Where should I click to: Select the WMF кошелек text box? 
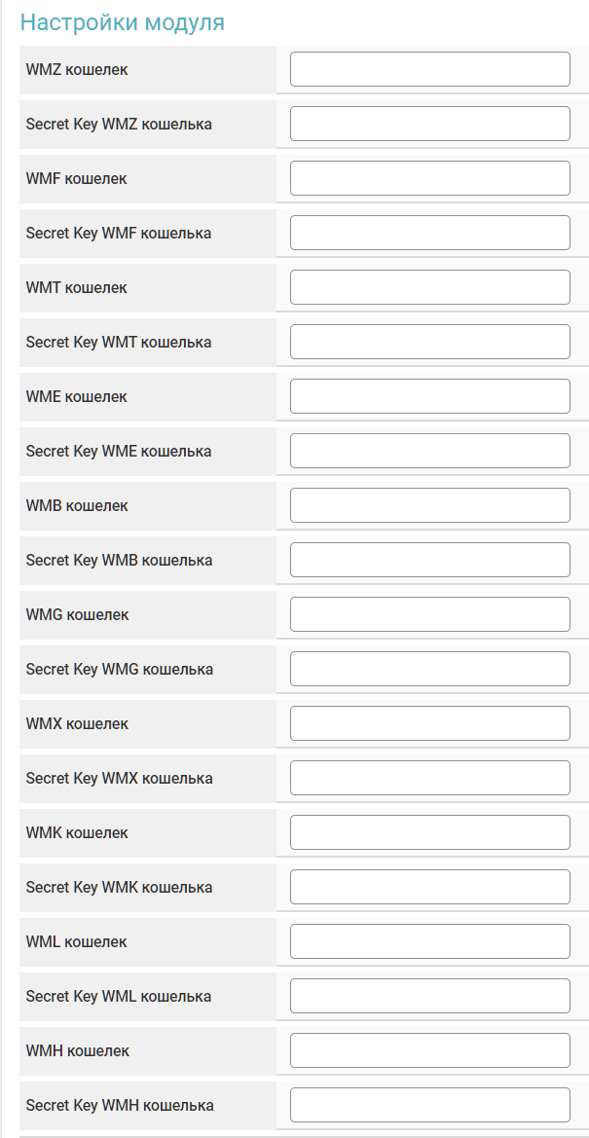(x=429, y=178)
